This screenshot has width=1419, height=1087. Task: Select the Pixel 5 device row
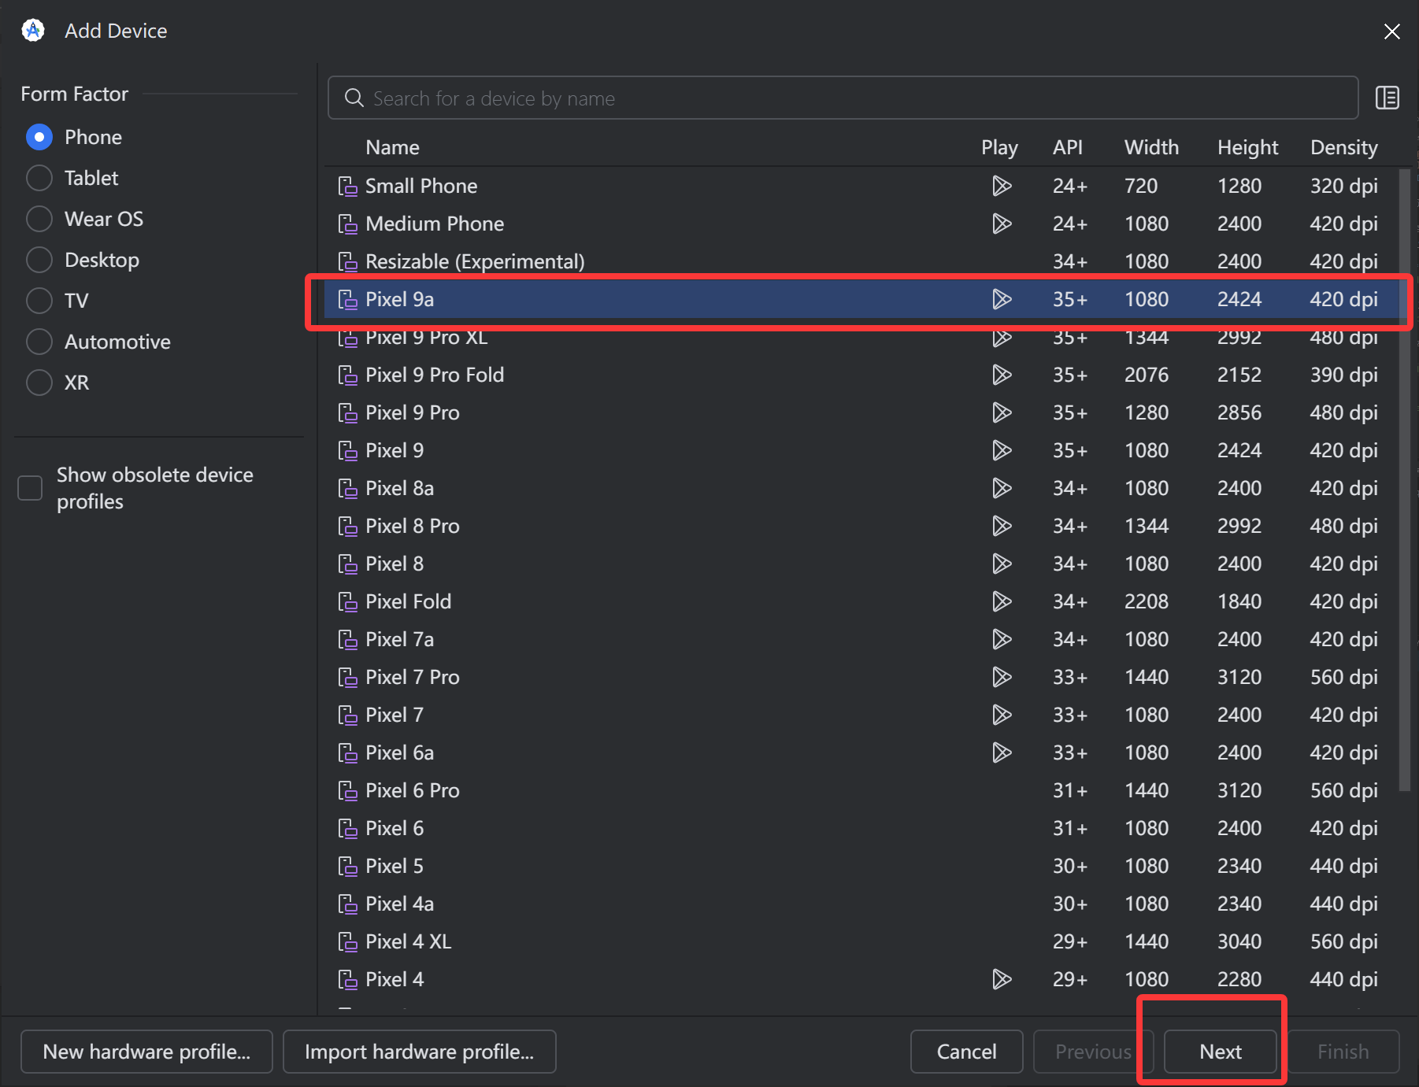pos(861,866)
